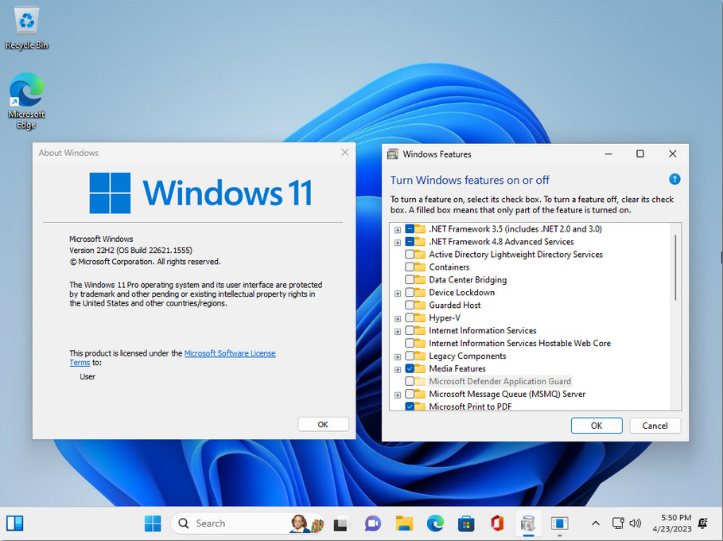The width and height of the screenshot is (723, 541).
Task: Enable the Device Lockdown checkbox
Action: click(x=410, y=293)
